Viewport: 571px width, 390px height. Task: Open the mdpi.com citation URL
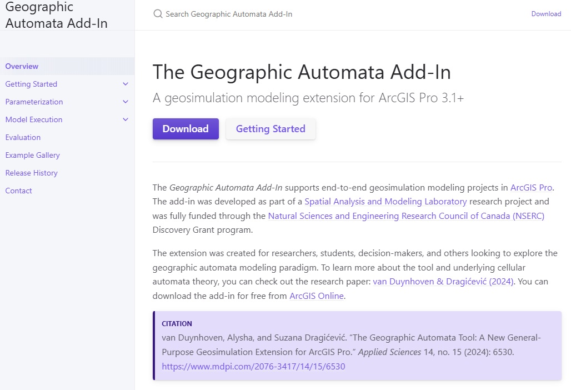253,367
